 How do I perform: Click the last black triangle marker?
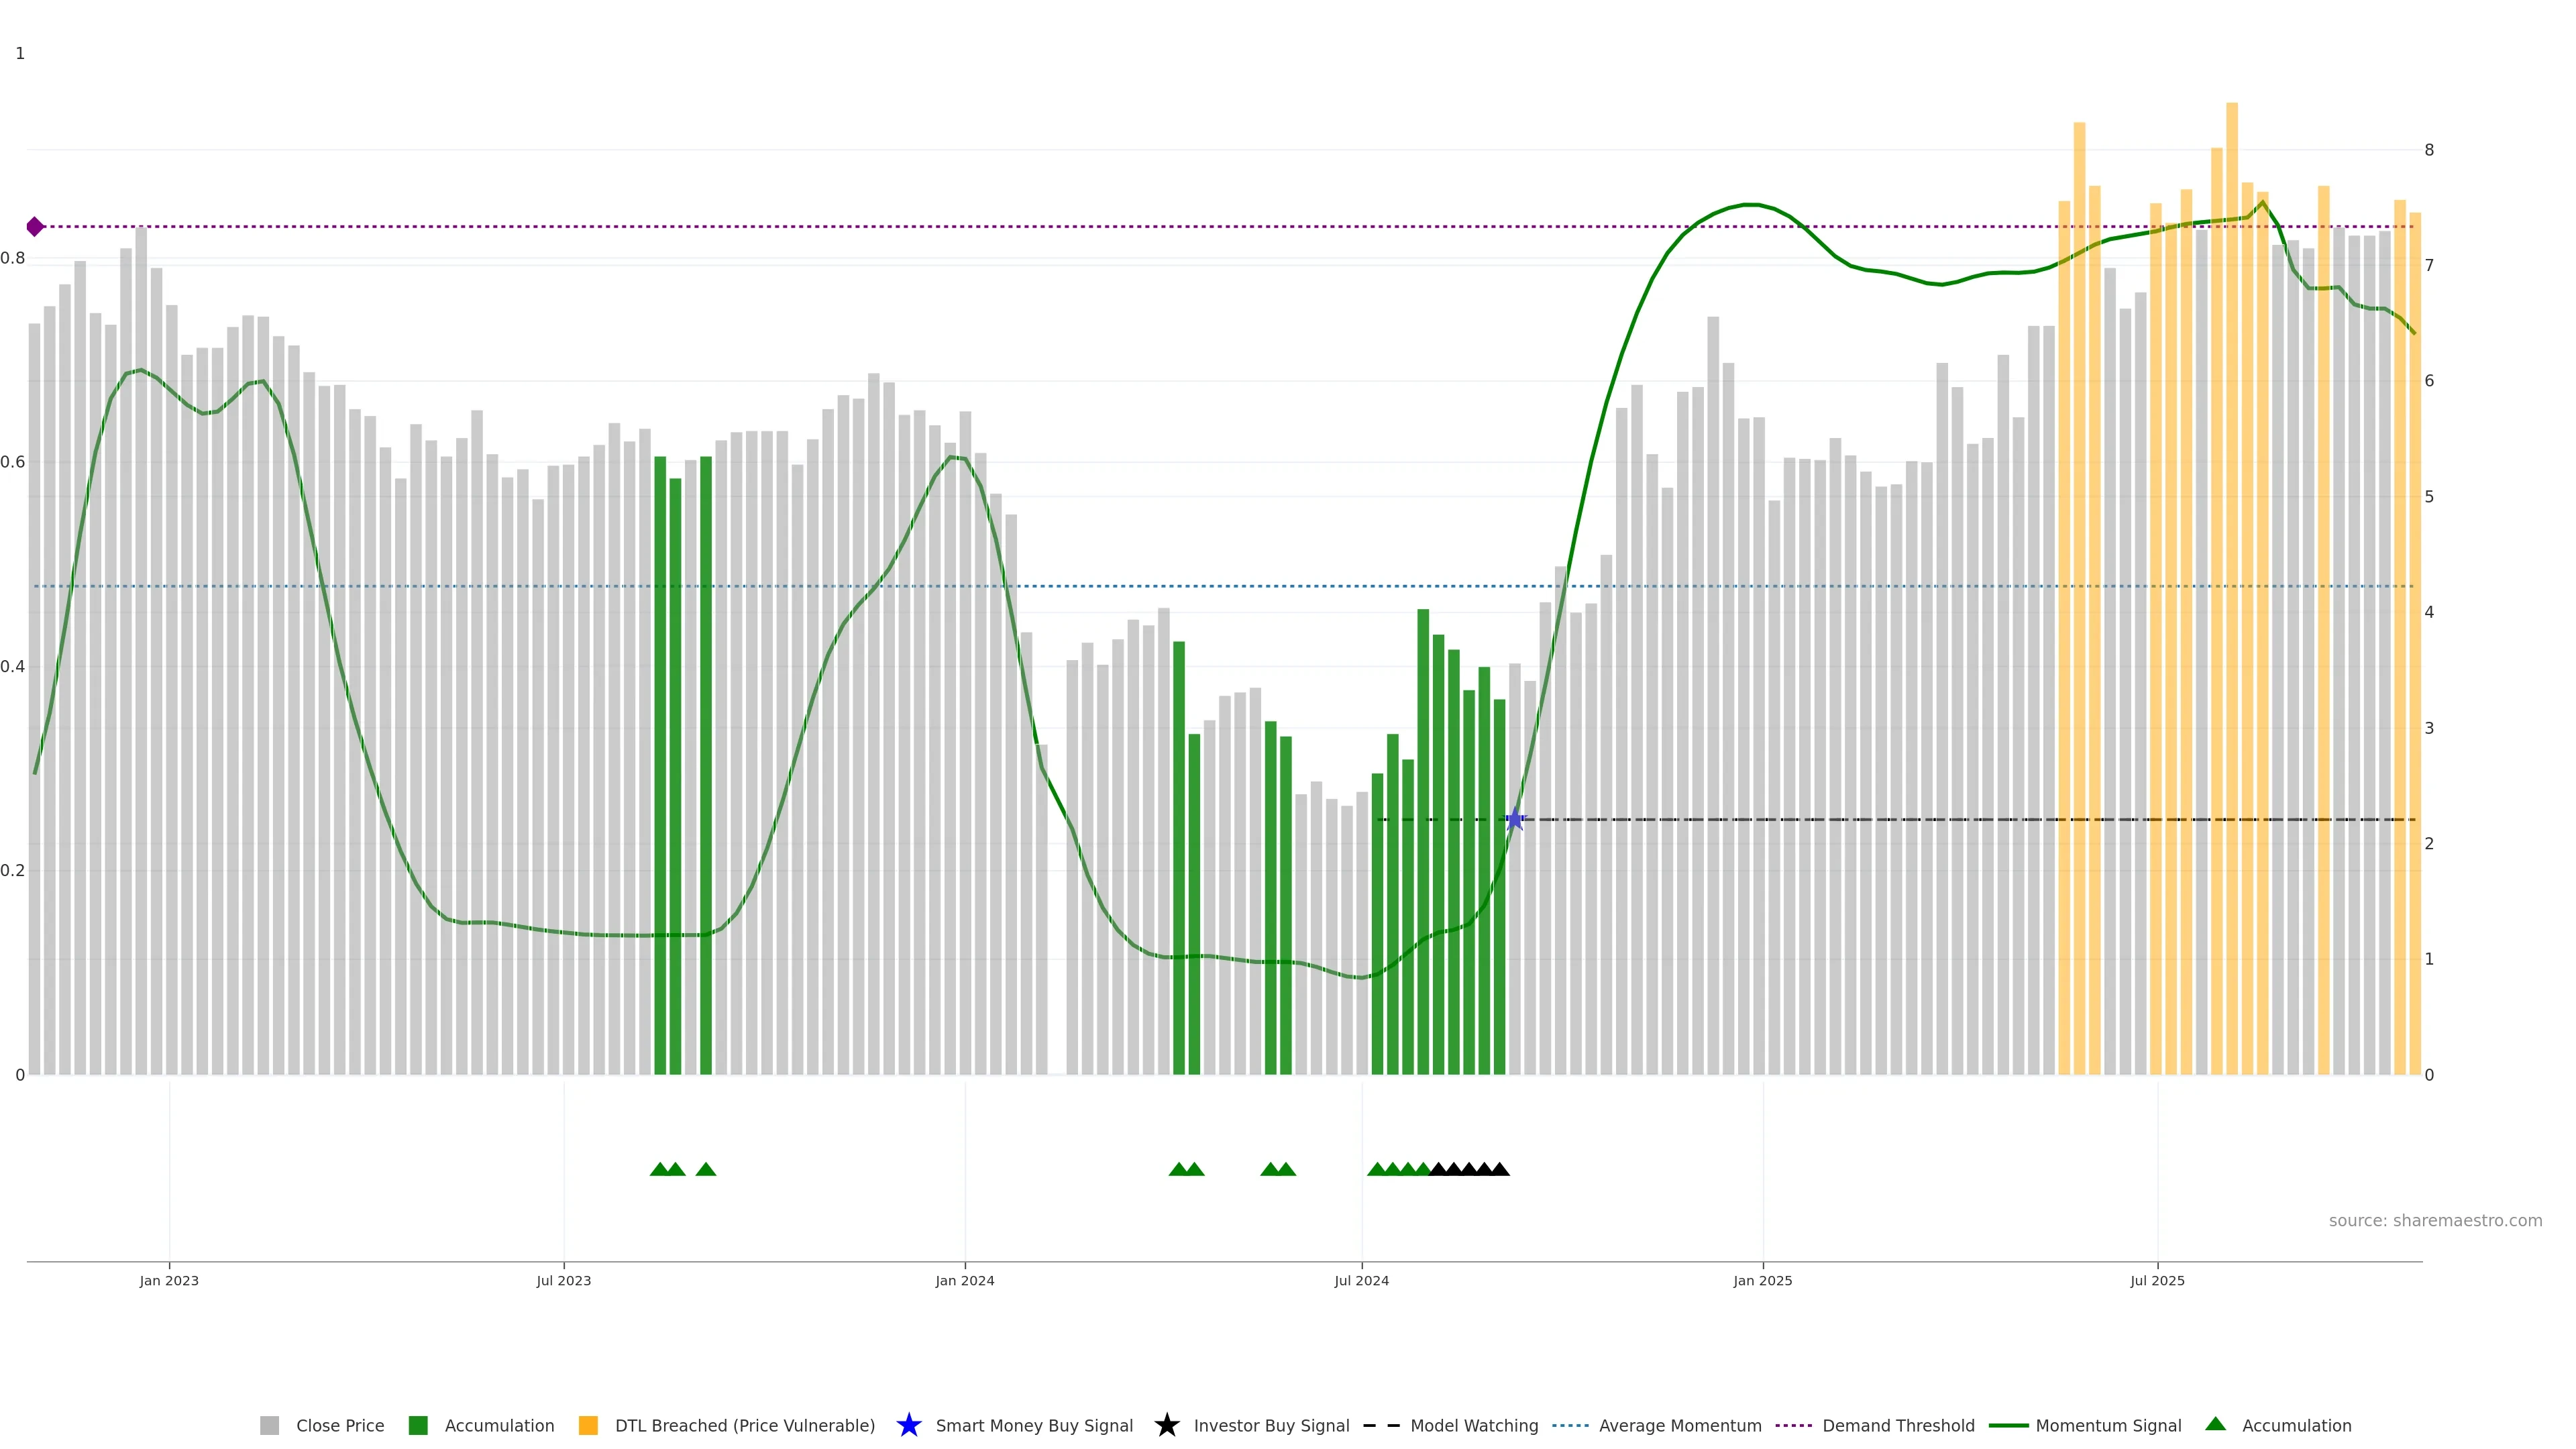point(1499,1170)
